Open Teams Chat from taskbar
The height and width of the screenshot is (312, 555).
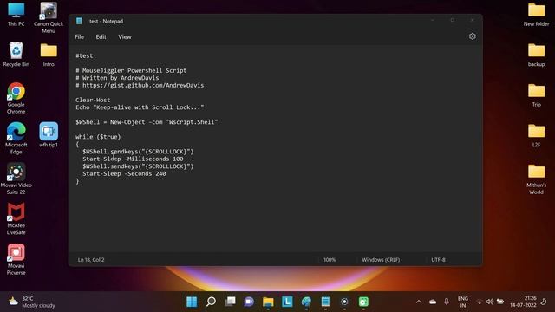(x=249, y=302)
